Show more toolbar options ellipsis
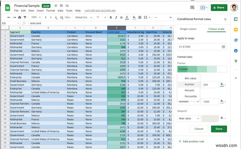Viewport: 241px width, 149px height. (156, 17)
